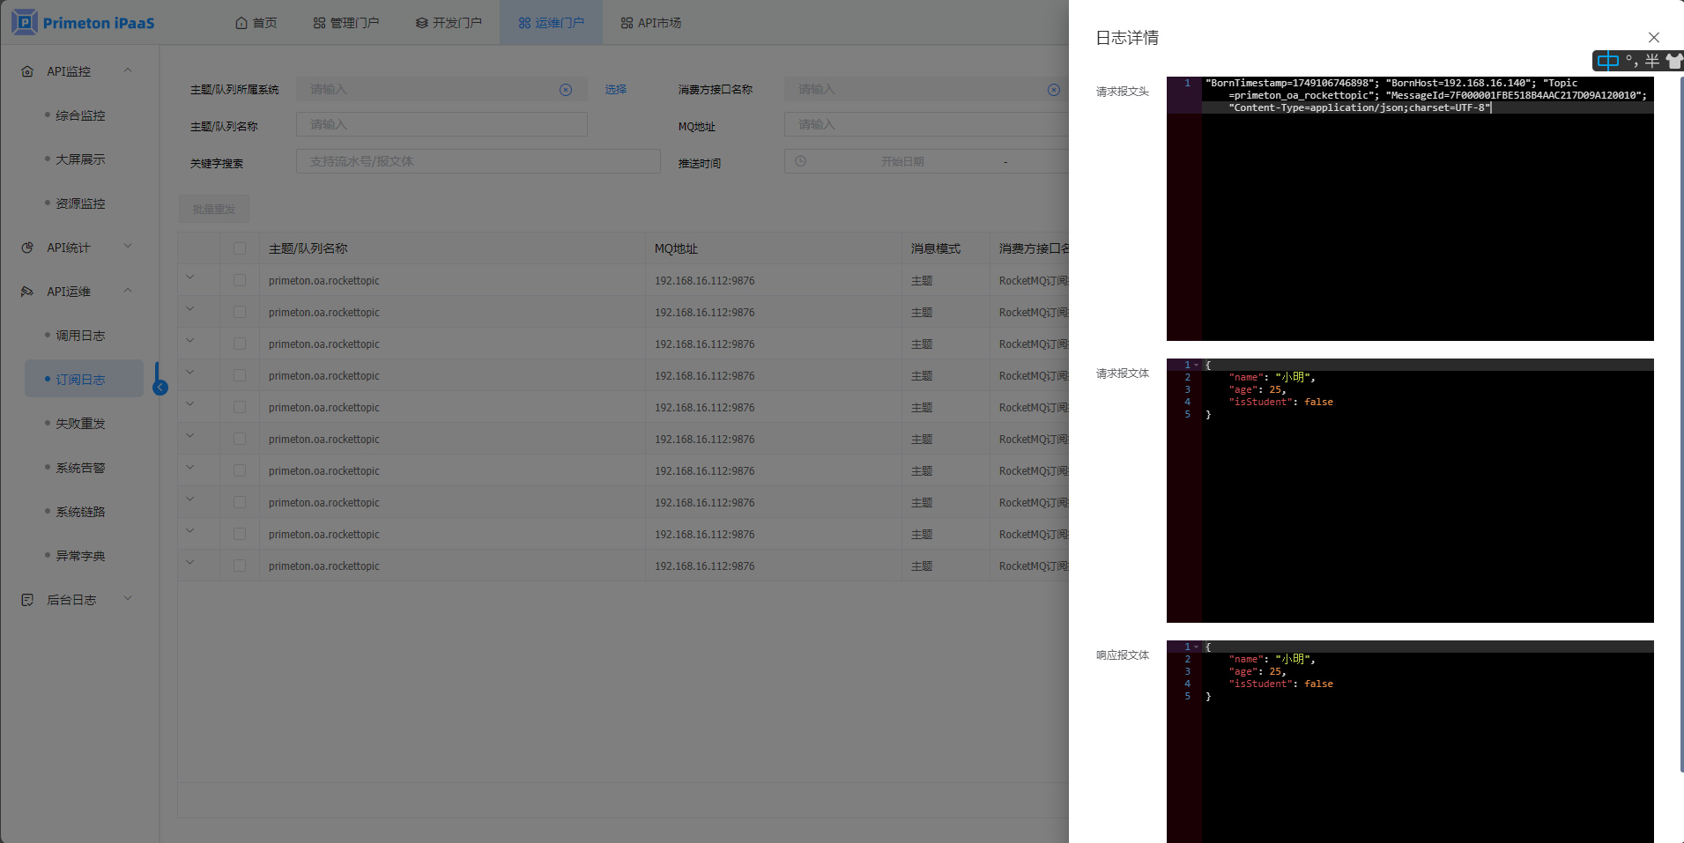Image resolution: width=1684 pixels, height=843 pixels.
Task: Click the 批量重发 button
Action: click(213, 209)
